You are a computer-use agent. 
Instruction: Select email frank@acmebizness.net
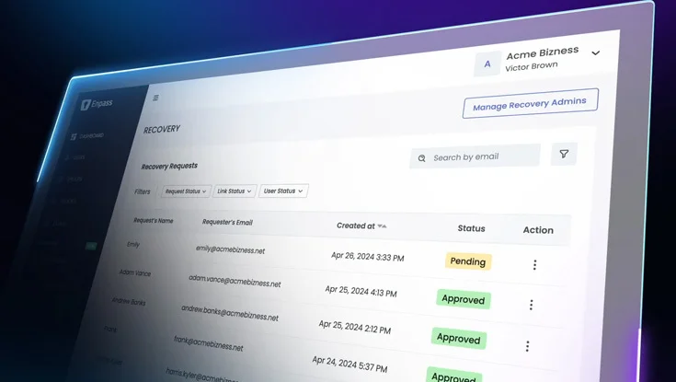208,343
